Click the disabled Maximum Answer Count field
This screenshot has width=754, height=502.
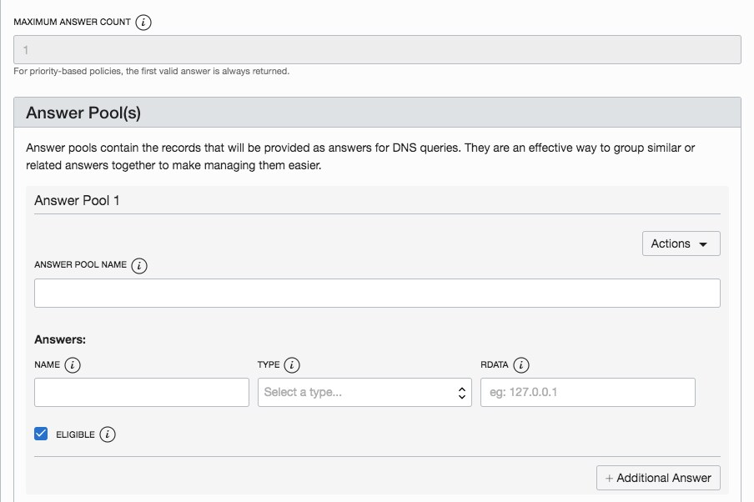(x=377, y=50)
